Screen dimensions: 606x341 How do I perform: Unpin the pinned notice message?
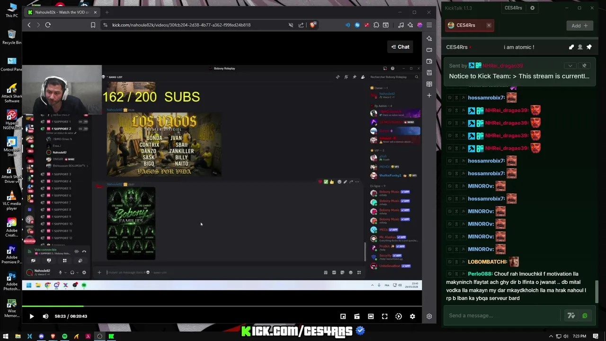(584, 66)
